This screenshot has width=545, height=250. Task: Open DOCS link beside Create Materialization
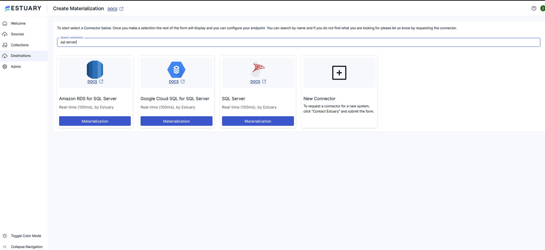[112, 9]
